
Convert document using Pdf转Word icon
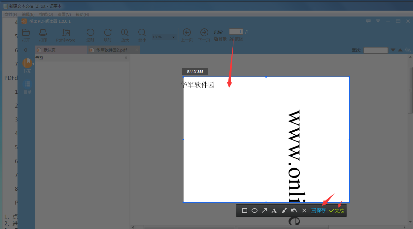tap(66, 35)
